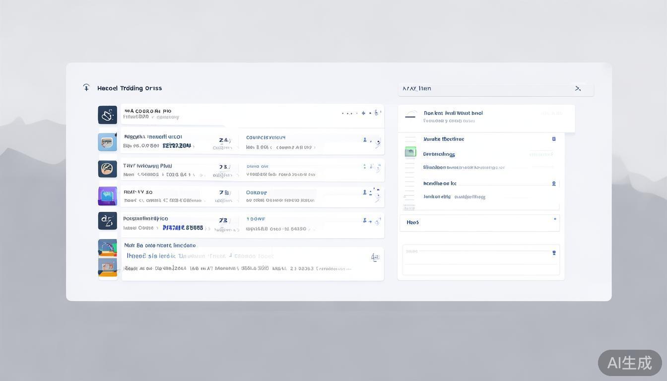Expand the 'Heos' section in right panel
Screen dimensions: 667x381
[479, 223]
